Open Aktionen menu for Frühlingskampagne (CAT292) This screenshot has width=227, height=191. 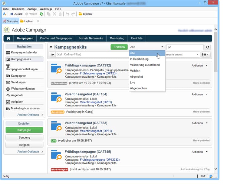tap(199, 65)
